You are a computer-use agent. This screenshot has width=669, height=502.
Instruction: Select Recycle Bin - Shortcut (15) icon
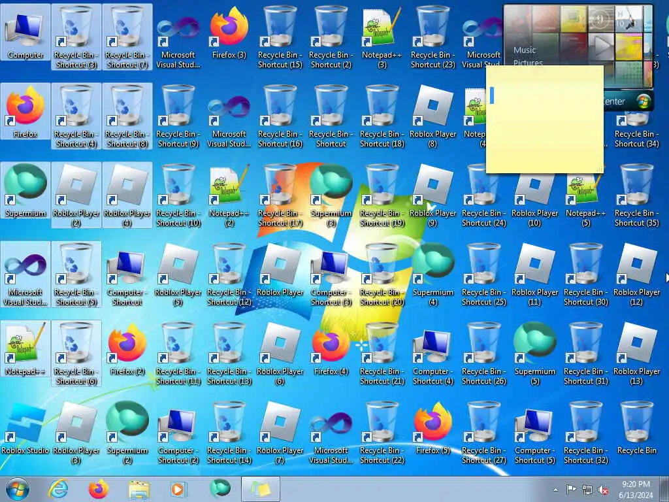pos(280,37)
